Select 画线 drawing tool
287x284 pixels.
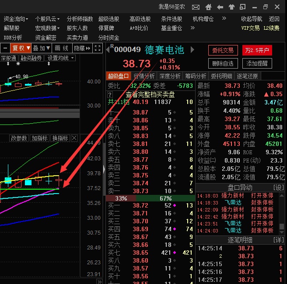coord(62,48)
